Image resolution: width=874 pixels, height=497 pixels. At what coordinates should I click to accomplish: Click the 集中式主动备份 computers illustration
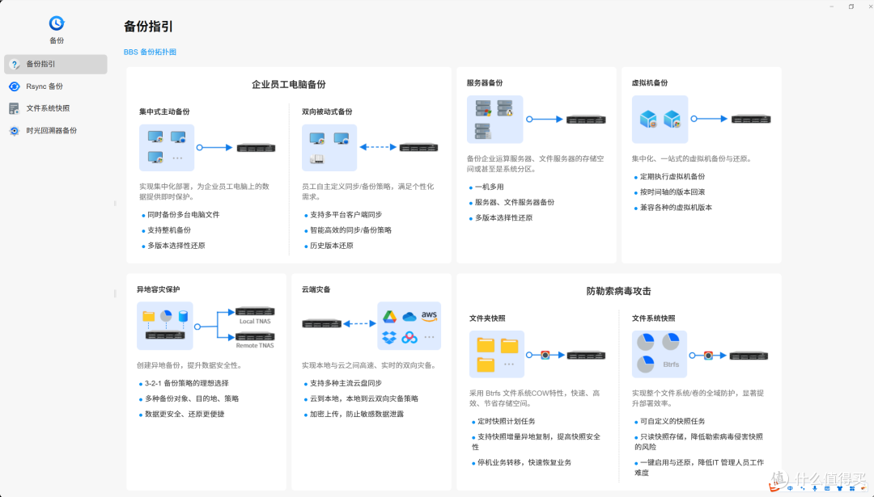coord(167,148)
